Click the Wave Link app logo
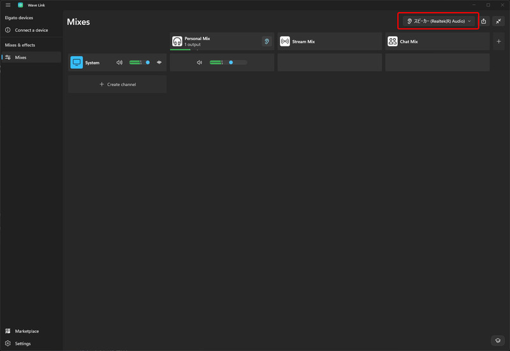The height and width of the screenshot is (351, 510). (20, 5)
